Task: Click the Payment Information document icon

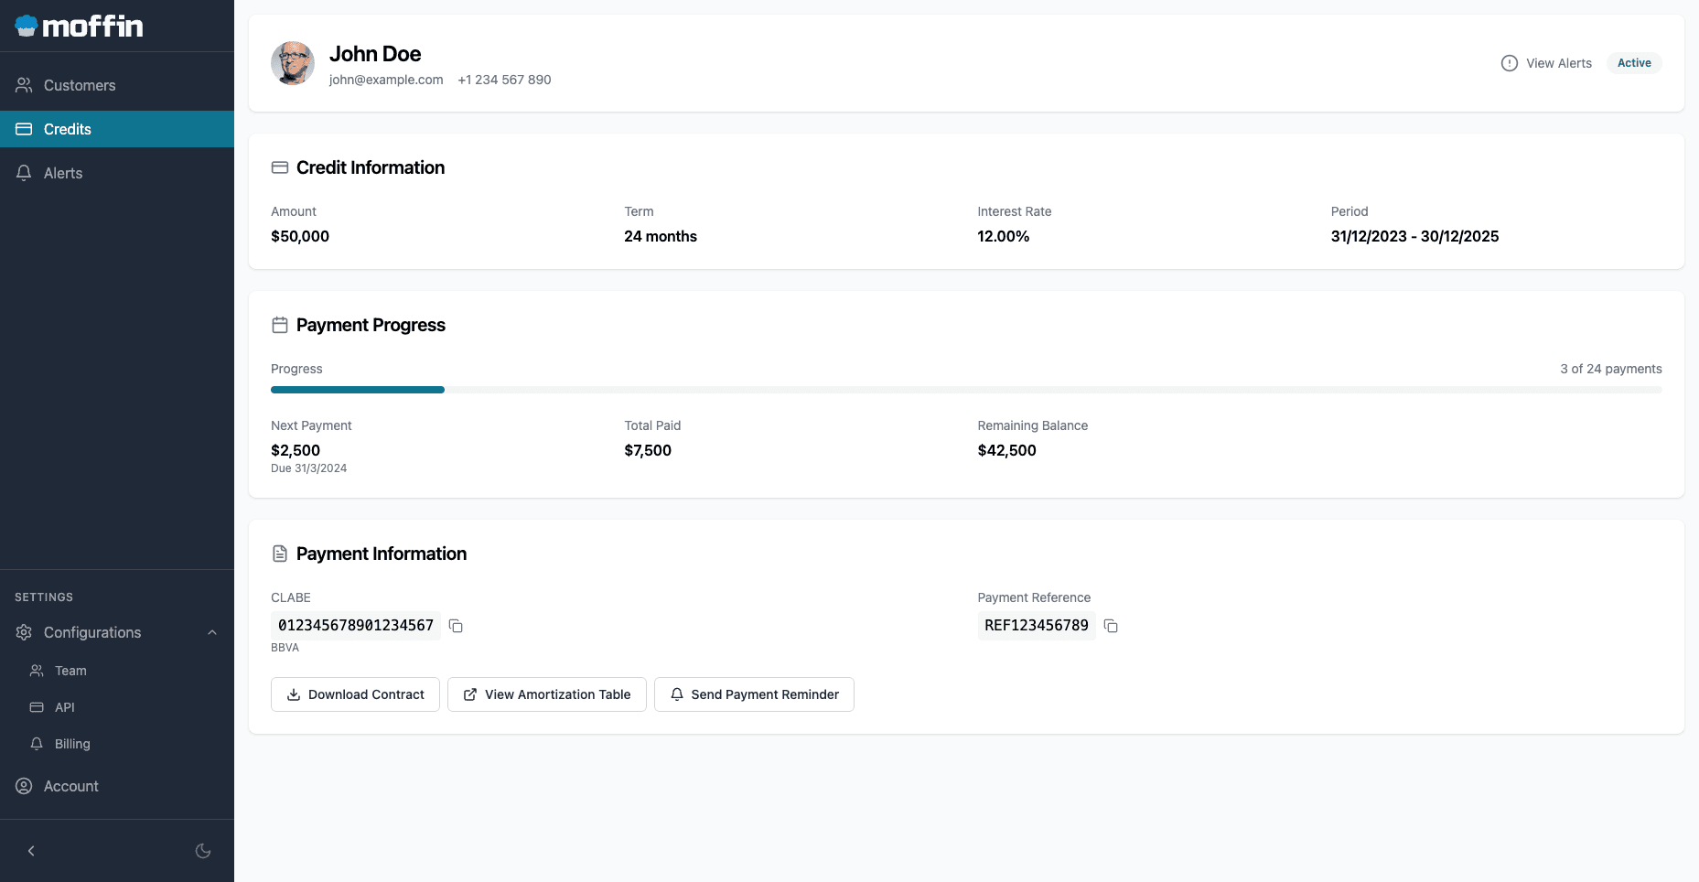Action: (280, 554)
